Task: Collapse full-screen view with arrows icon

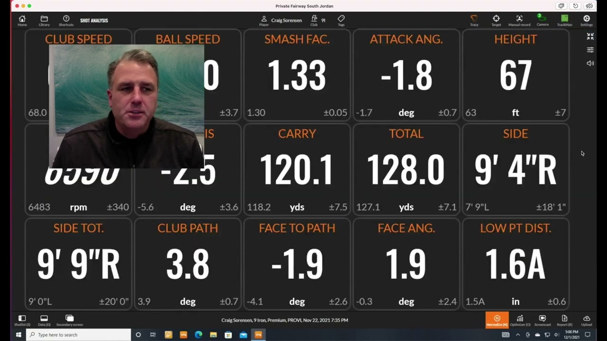Action: pos(590,36)
